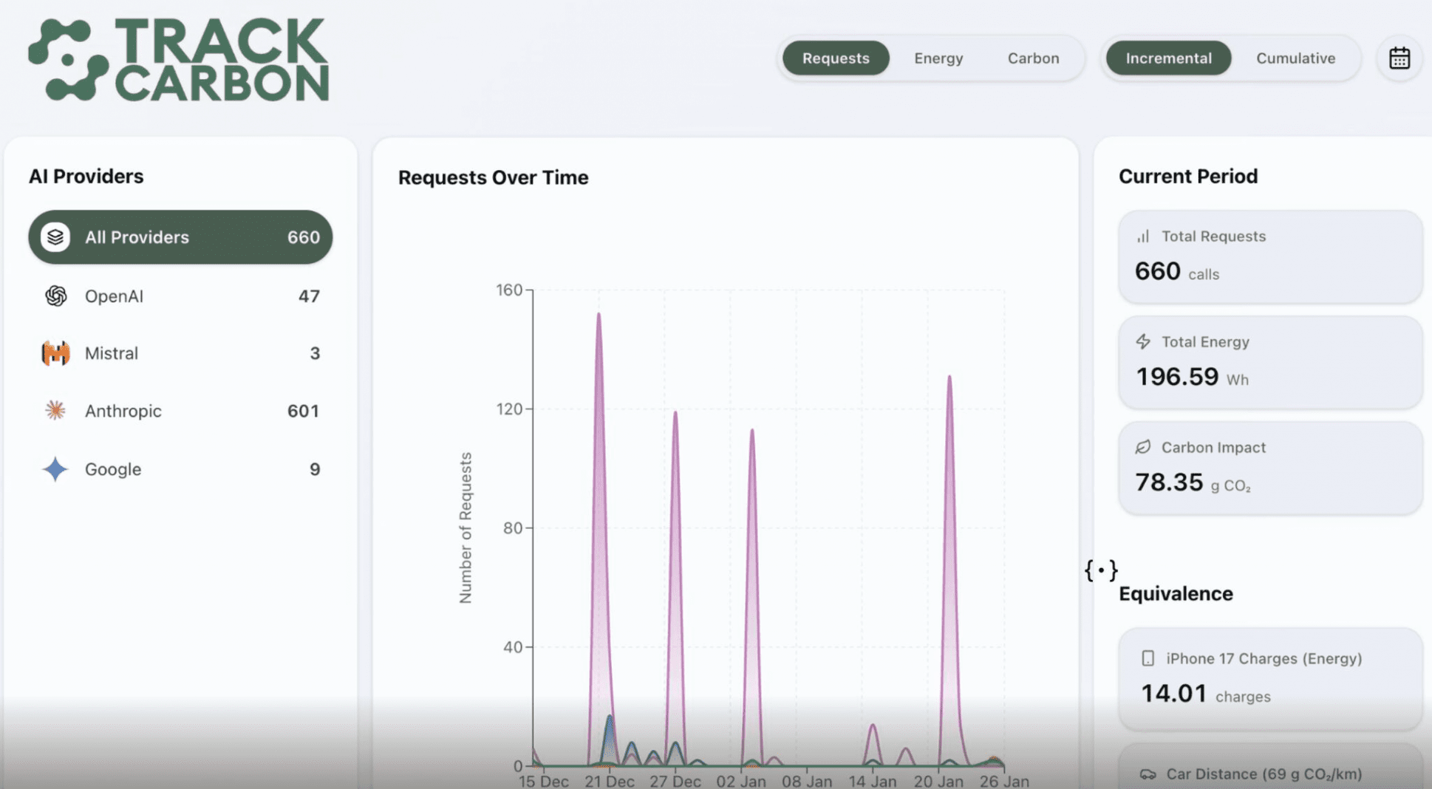Viewport: 1432px width, 789px height.
Task: Open the Total Requests stat card
Action: tap(1269, 256)
